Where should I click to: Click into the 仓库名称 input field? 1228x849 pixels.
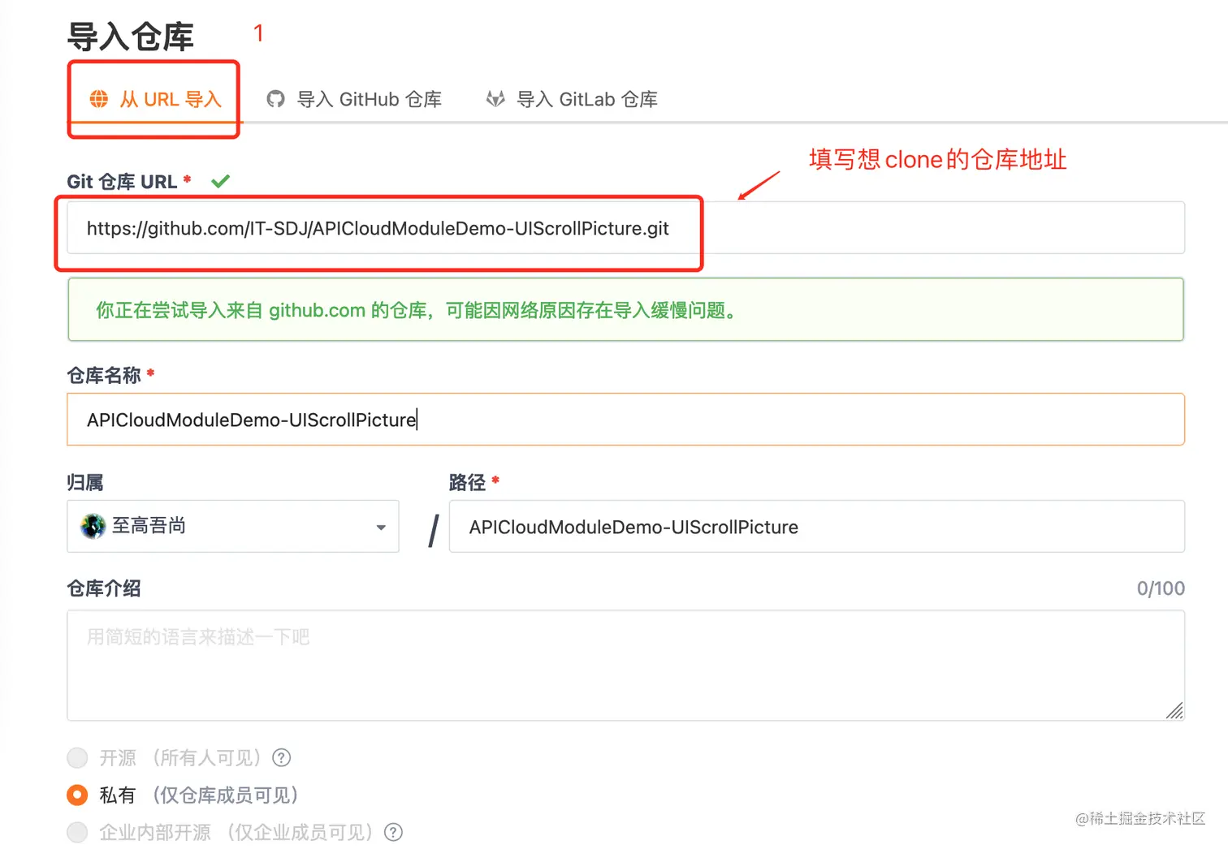point(625,419)
